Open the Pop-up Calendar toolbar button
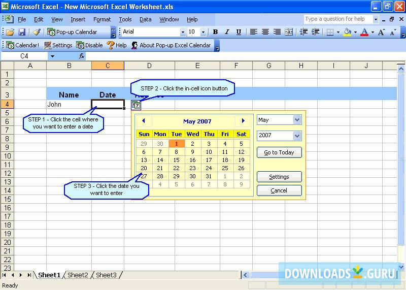The height and width of the screenshot is (290, 406). (x=72, y=32)
